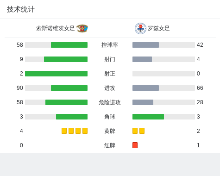Screen dimensions: 220x176
Task: Select the 危险进攻 stat label
Action: click(x=110, y=102)
